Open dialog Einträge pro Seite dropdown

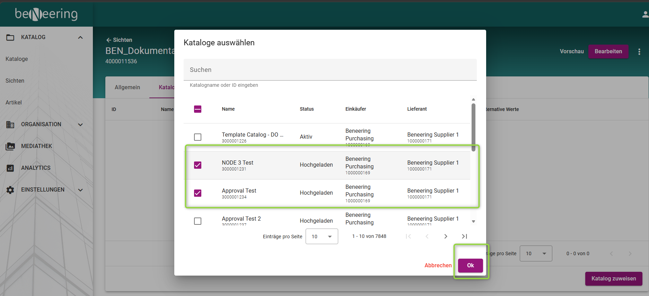coord(322,237)
